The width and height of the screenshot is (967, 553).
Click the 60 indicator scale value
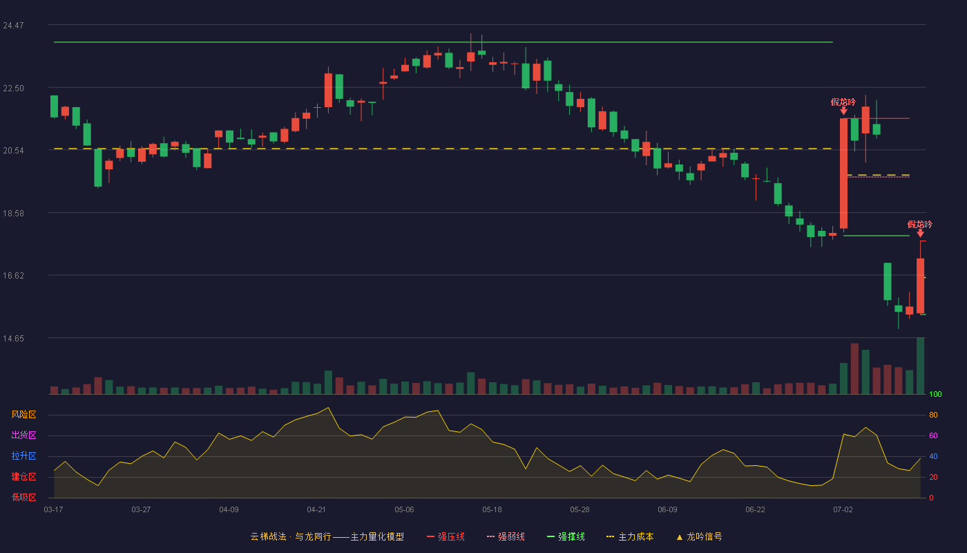tap(933, 436)
